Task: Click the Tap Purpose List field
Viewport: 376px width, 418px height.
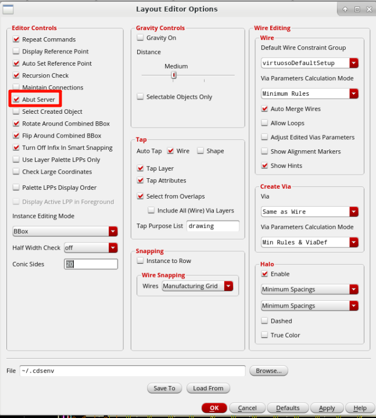Action: coord(213,226)
